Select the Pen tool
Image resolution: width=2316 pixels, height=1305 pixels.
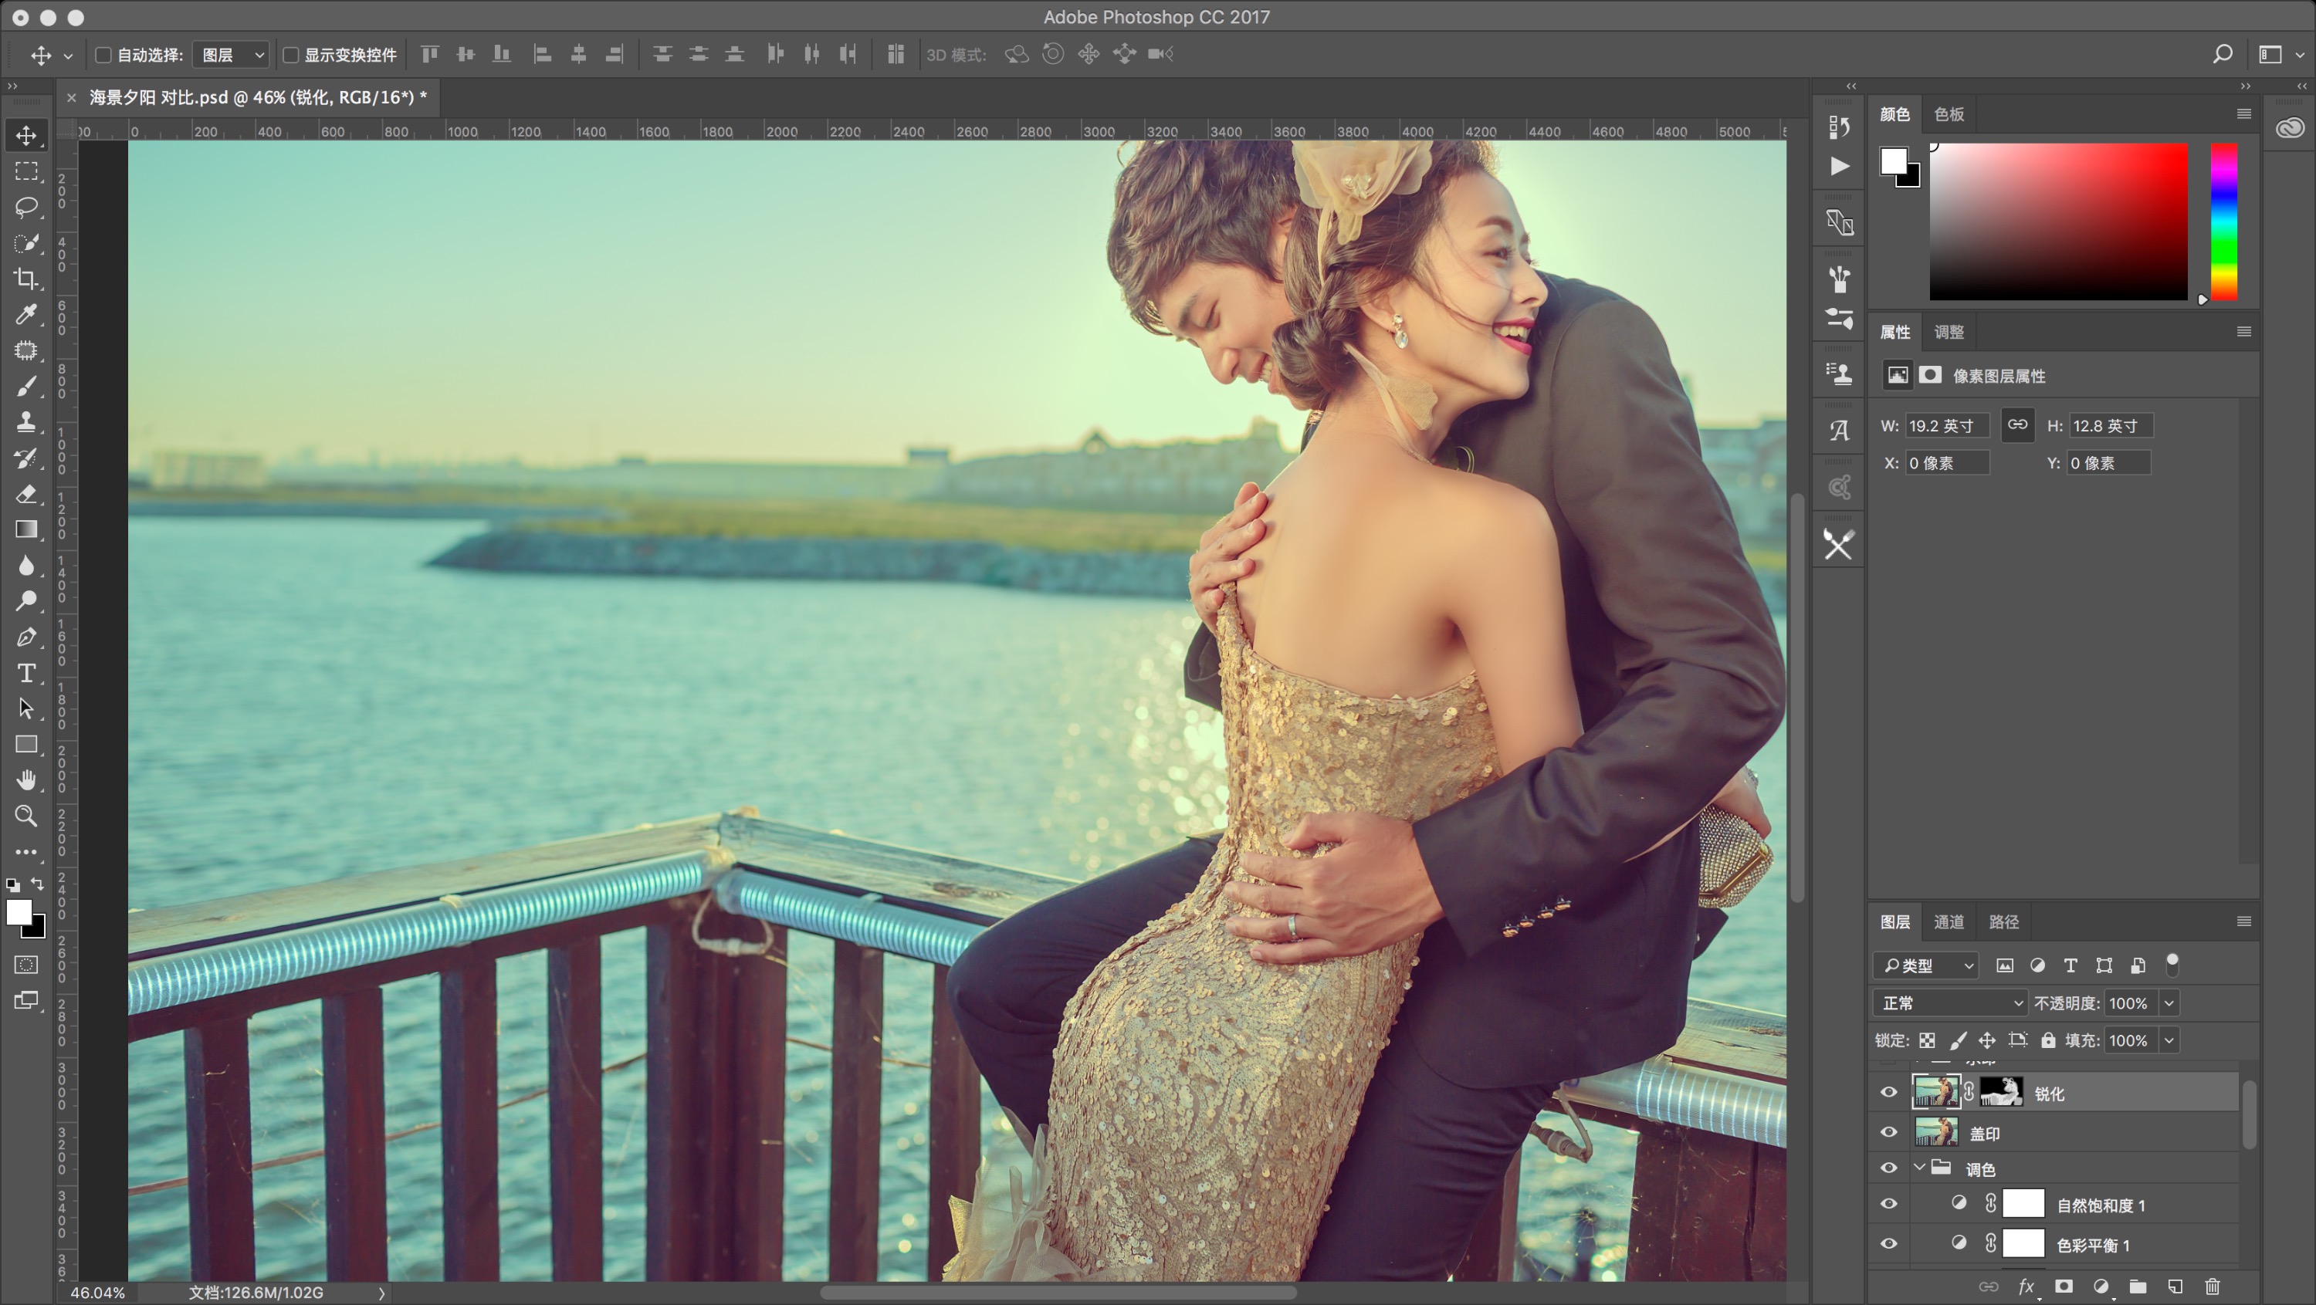26,637
